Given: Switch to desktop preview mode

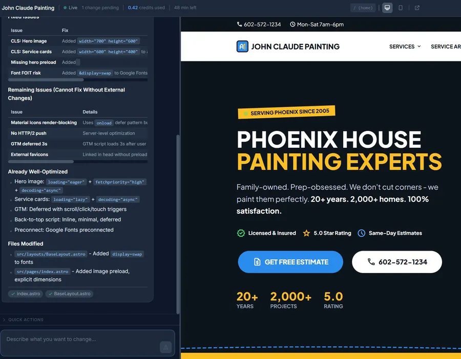Looking at the screenshot, I should 387,8.
